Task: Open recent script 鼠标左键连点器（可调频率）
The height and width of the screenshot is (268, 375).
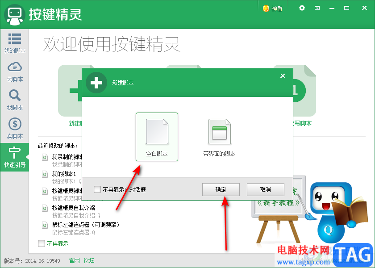Action: [86, 225]
